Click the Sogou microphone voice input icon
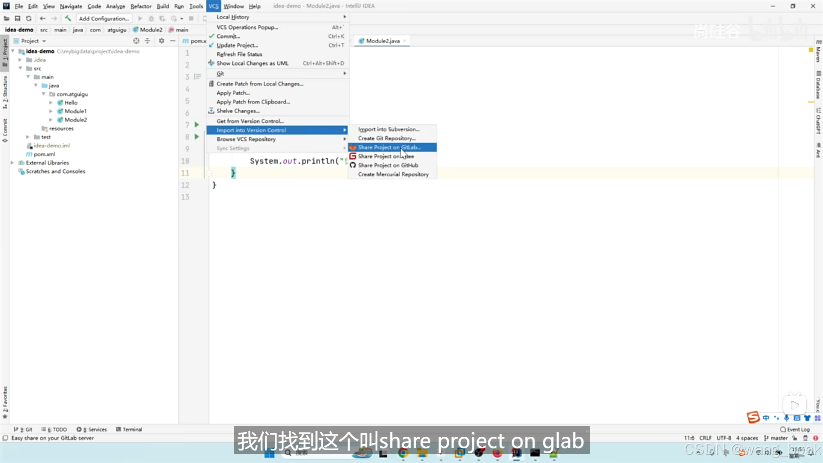The width and height of the screenshot is (823, 463). click(x=787, y=418)
